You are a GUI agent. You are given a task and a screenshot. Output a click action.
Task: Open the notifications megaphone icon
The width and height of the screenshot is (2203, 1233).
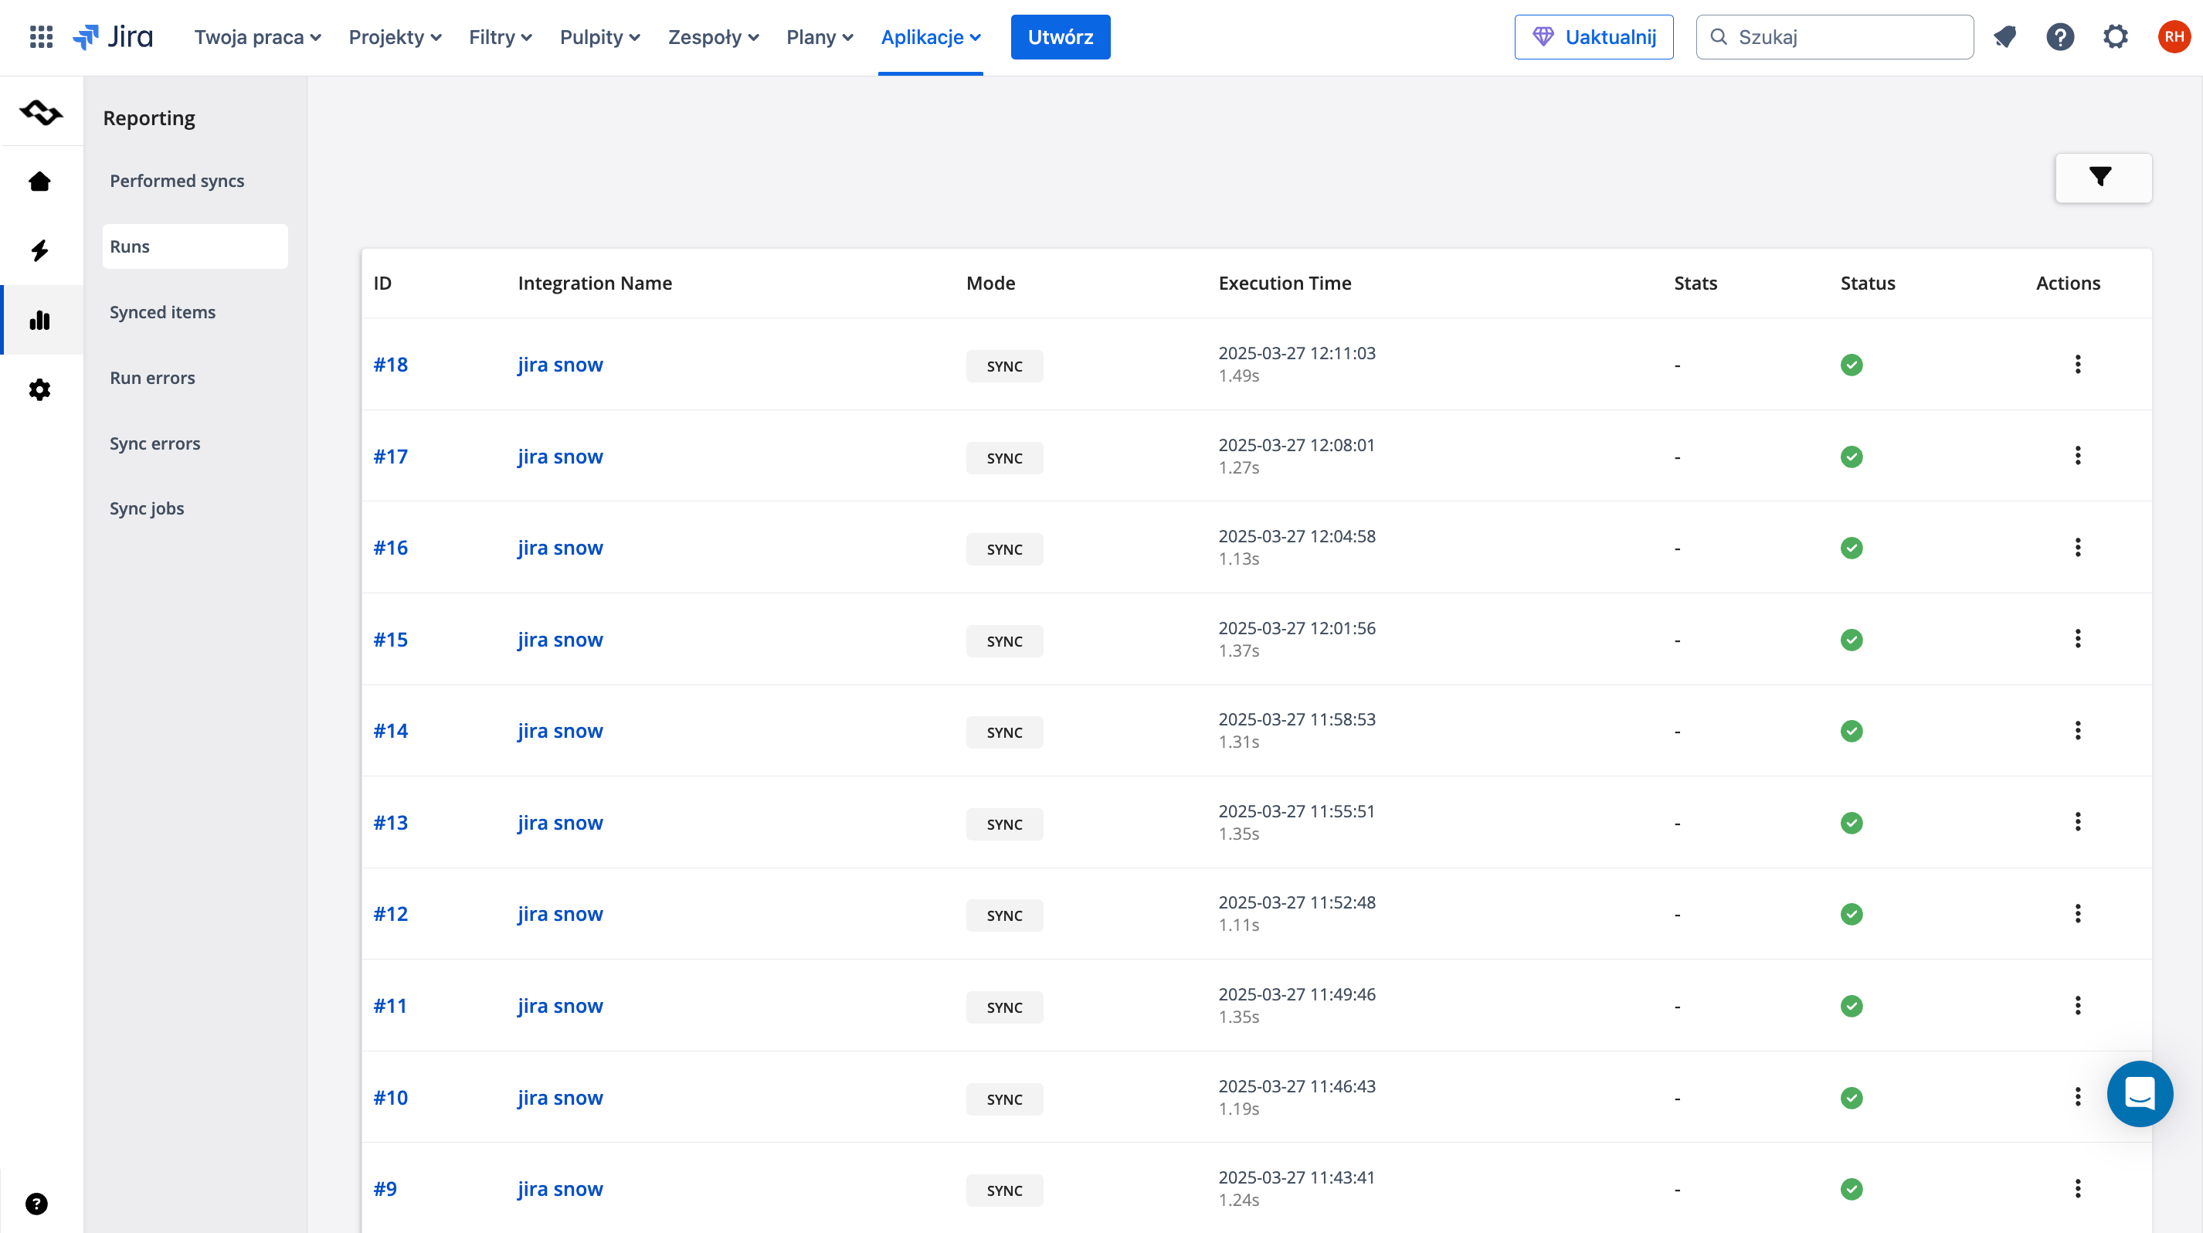[2004, 37]
